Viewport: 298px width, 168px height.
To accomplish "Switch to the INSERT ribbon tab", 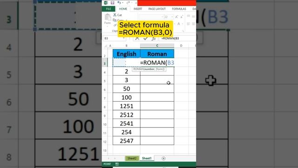I will [x=138, y=9].
